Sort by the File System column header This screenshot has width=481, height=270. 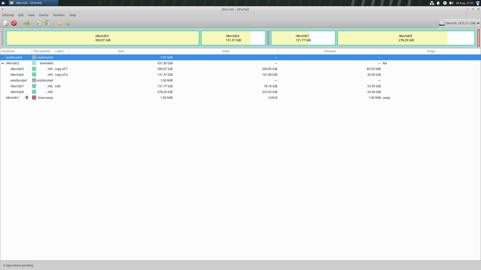43,51
